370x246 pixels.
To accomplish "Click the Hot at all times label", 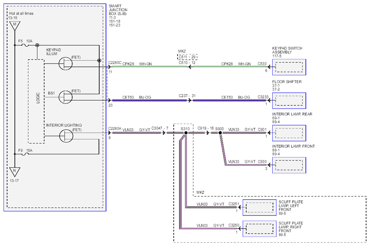I will click(x=21, y=13).
